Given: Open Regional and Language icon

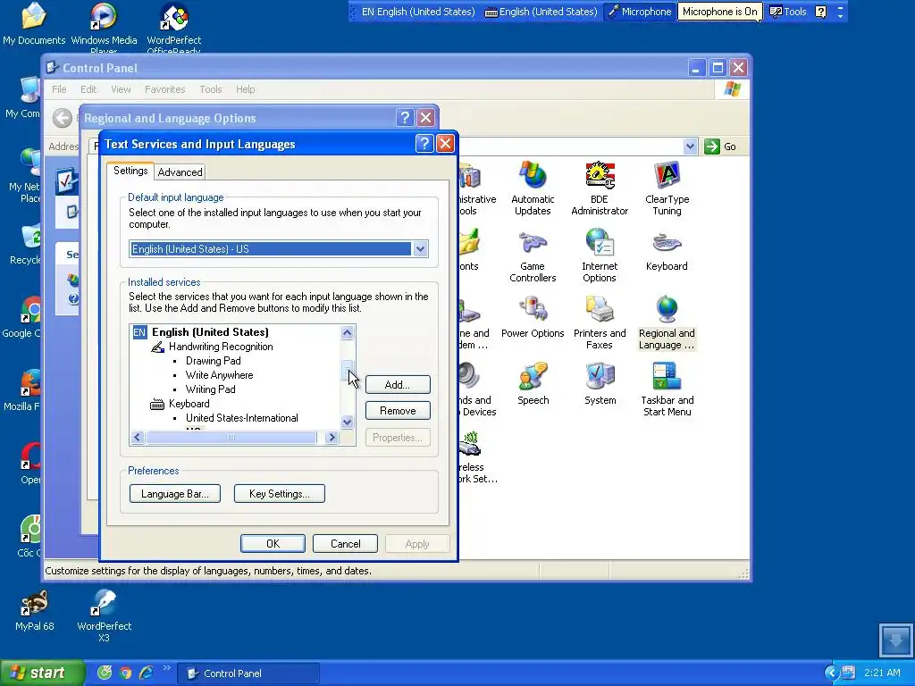Looking at the screenshot, I should point(667,322).
